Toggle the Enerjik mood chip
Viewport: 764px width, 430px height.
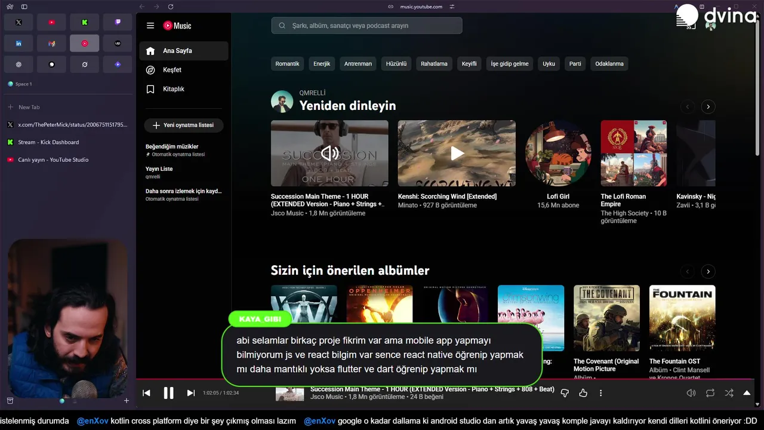coord(322,64)
